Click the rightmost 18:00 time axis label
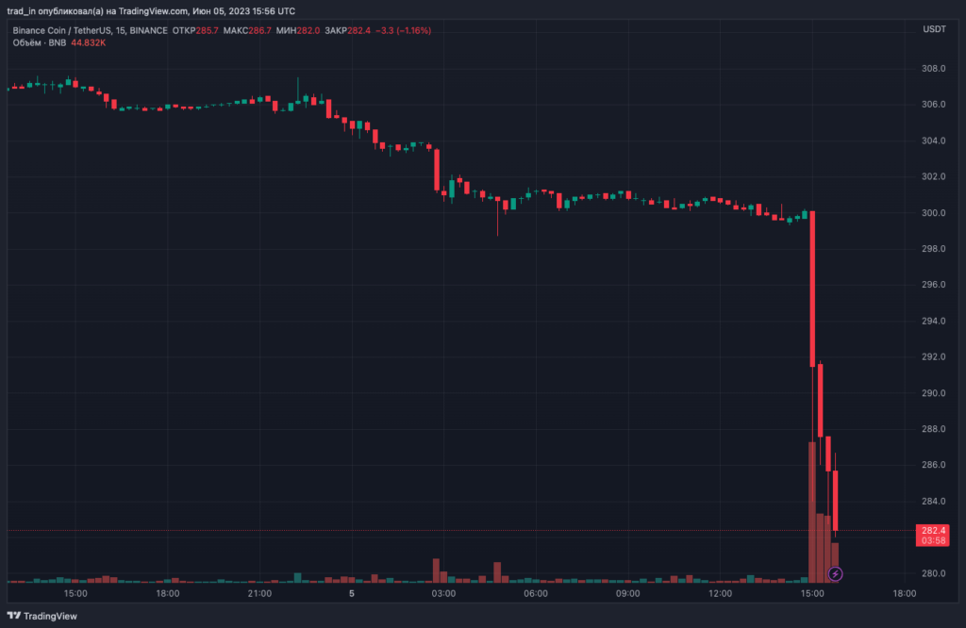This screenshot has width=966, height=628. pos(904,594)
